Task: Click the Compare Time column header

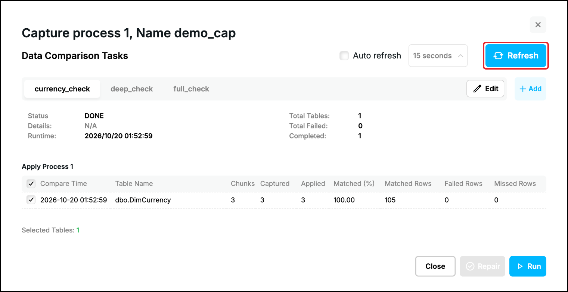Action: 63,184
